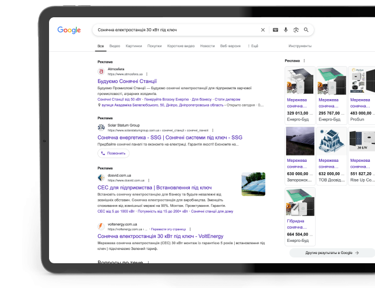
Task: Click the Позвонить call button
Action: pyautogui.click(x=113, y=153)
